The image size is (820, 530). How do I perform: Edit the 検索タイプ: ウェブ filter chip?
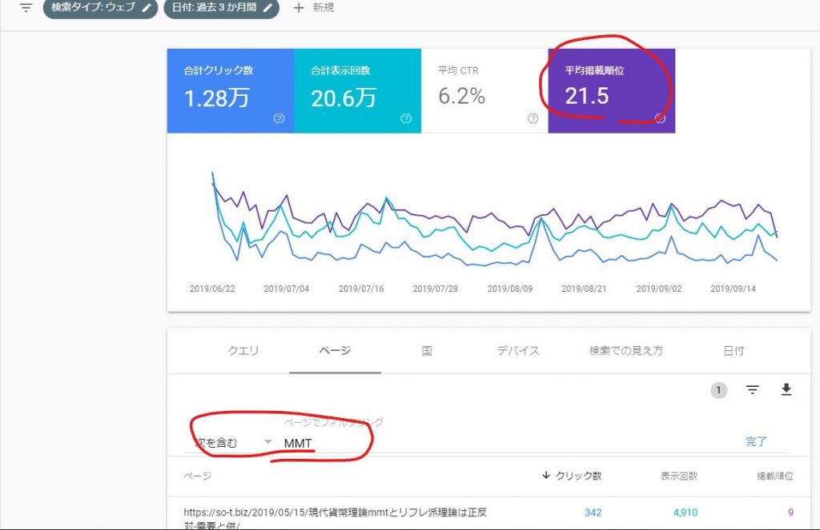(x=100, y=8)
